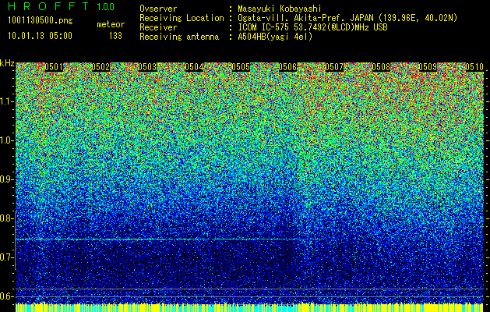Click the 1.1 kHz axis label
The height and width of the screenshot is (312, 490).
[x=7, y=101]
